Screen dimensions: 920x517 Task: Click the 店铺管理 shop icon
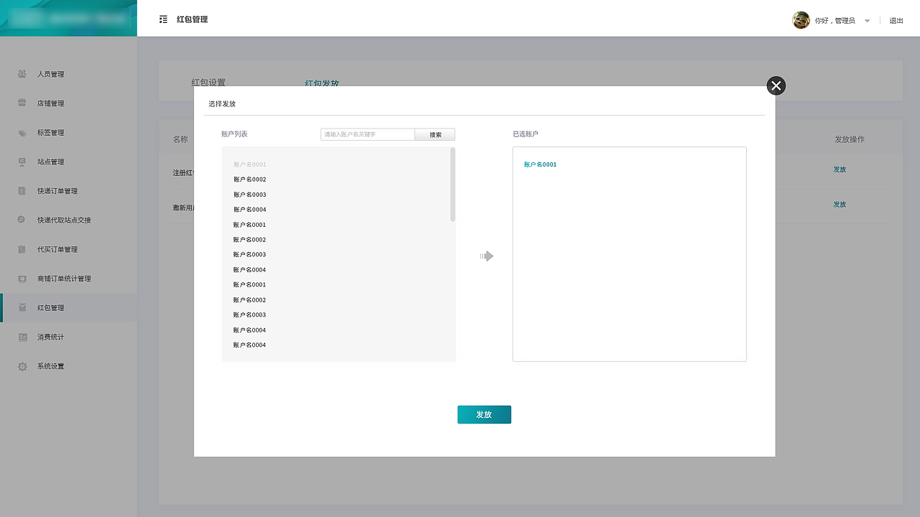22,103
